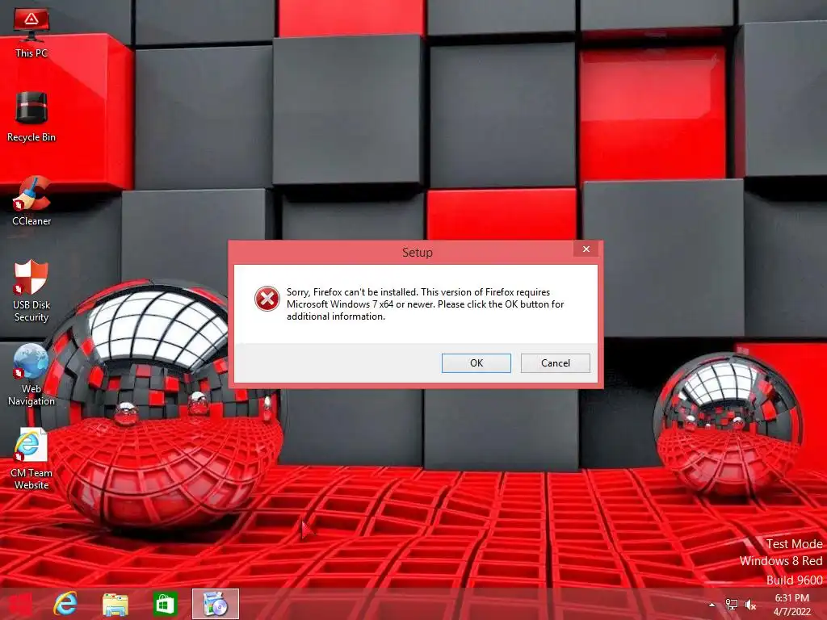
Task: Close the Setup dialog with the X
Action: coord(586,249)
